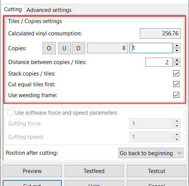Click the distance between copies field
This screenshot has width=189, height=186.
159,62
